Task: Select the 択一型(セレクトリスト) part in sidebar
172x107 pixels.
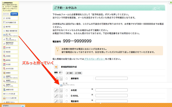Action: point(10,35)
